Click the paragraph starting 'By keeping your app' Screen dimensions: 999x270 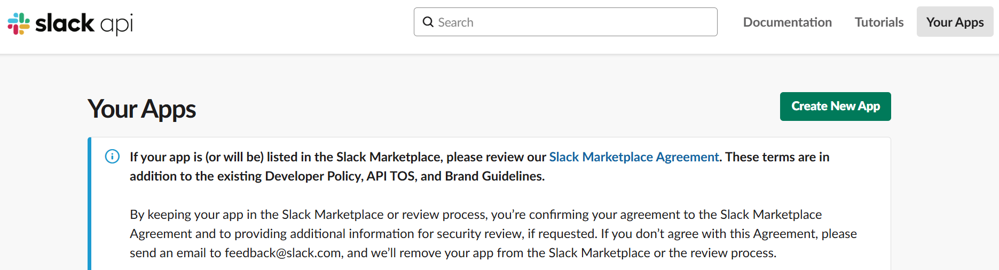493,234
